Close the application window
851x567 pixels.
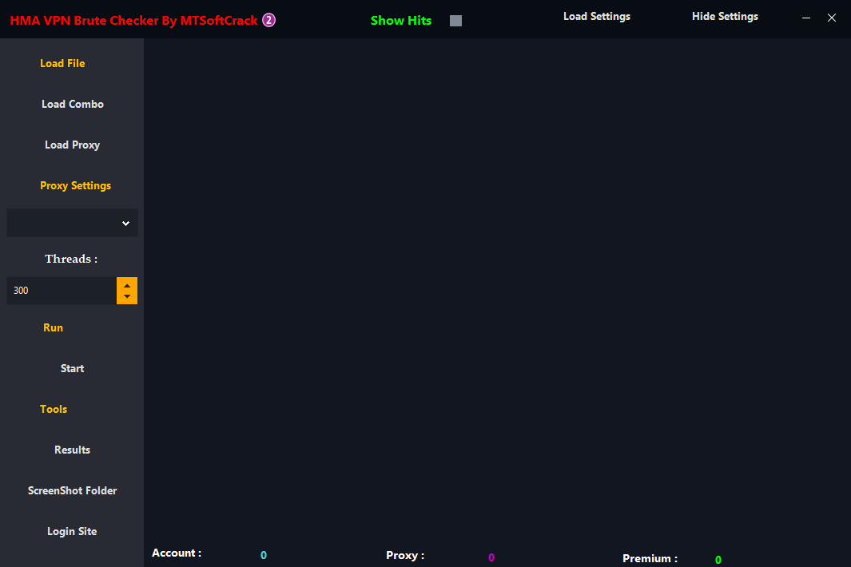pyautogui.click(x=832, y=18)
